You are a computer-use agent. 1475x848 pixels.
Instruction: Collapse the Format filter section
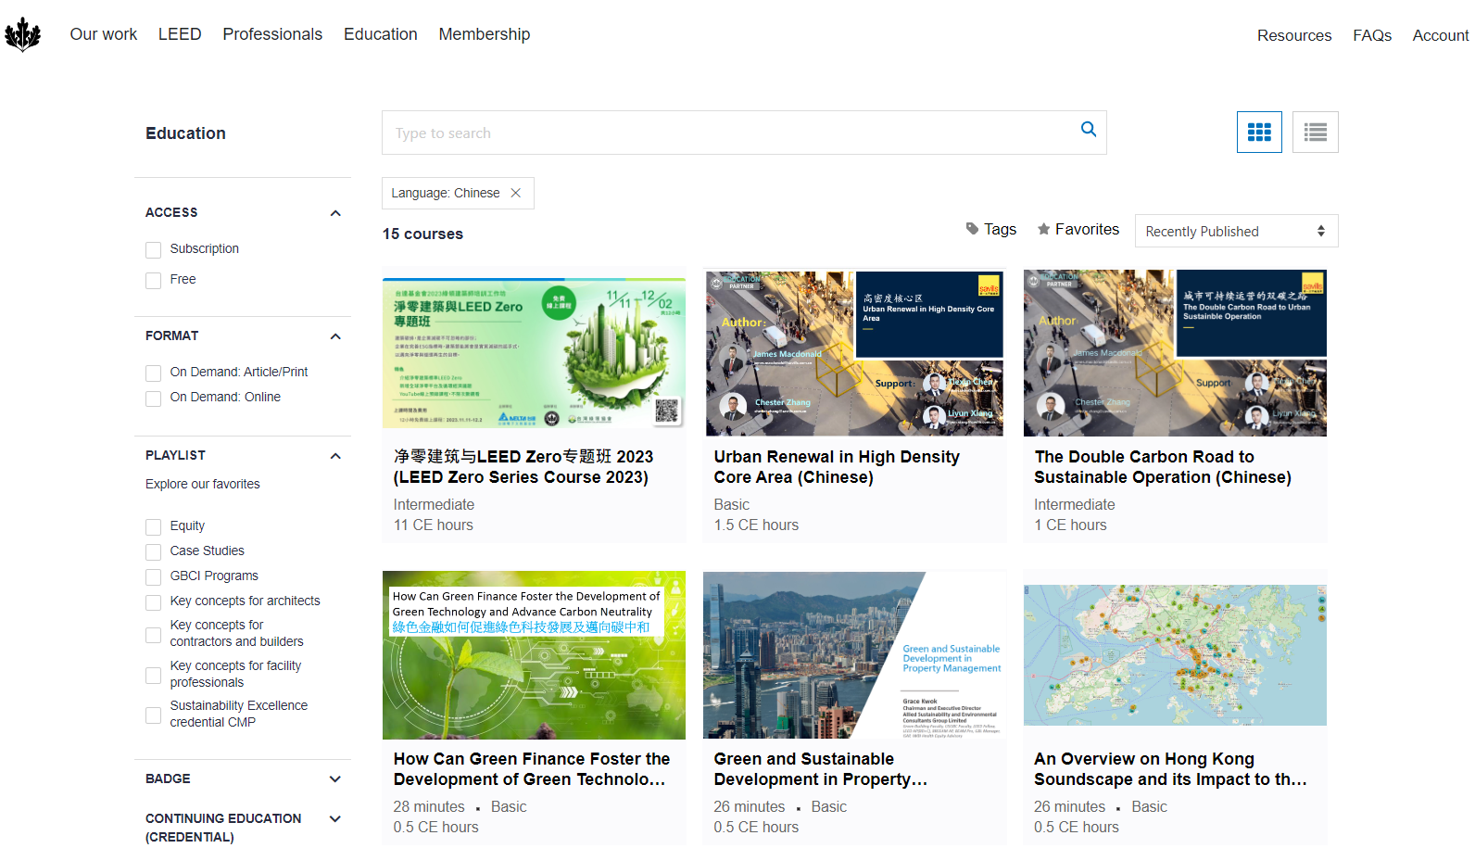[335, 336]
